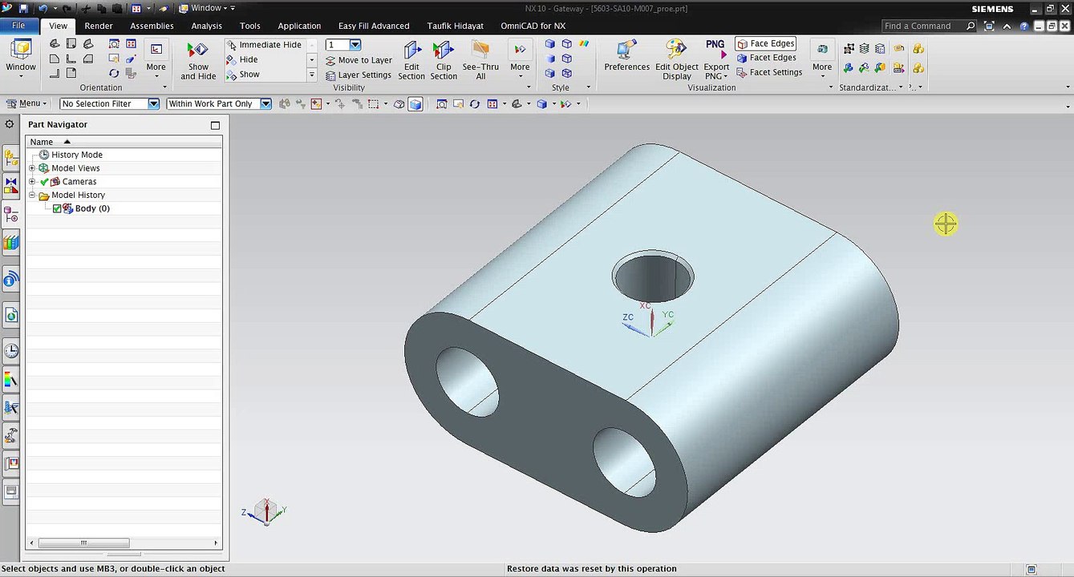Open the Assembly Navigator sidebar tab
Screen dimensions: 1074x577
click(x=11, y=157)
